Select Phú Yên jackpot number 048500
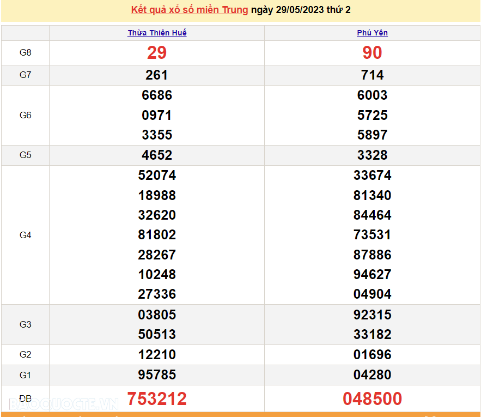Screen dimensions: 481x417 pyautogui.click(x=372, y=398)
